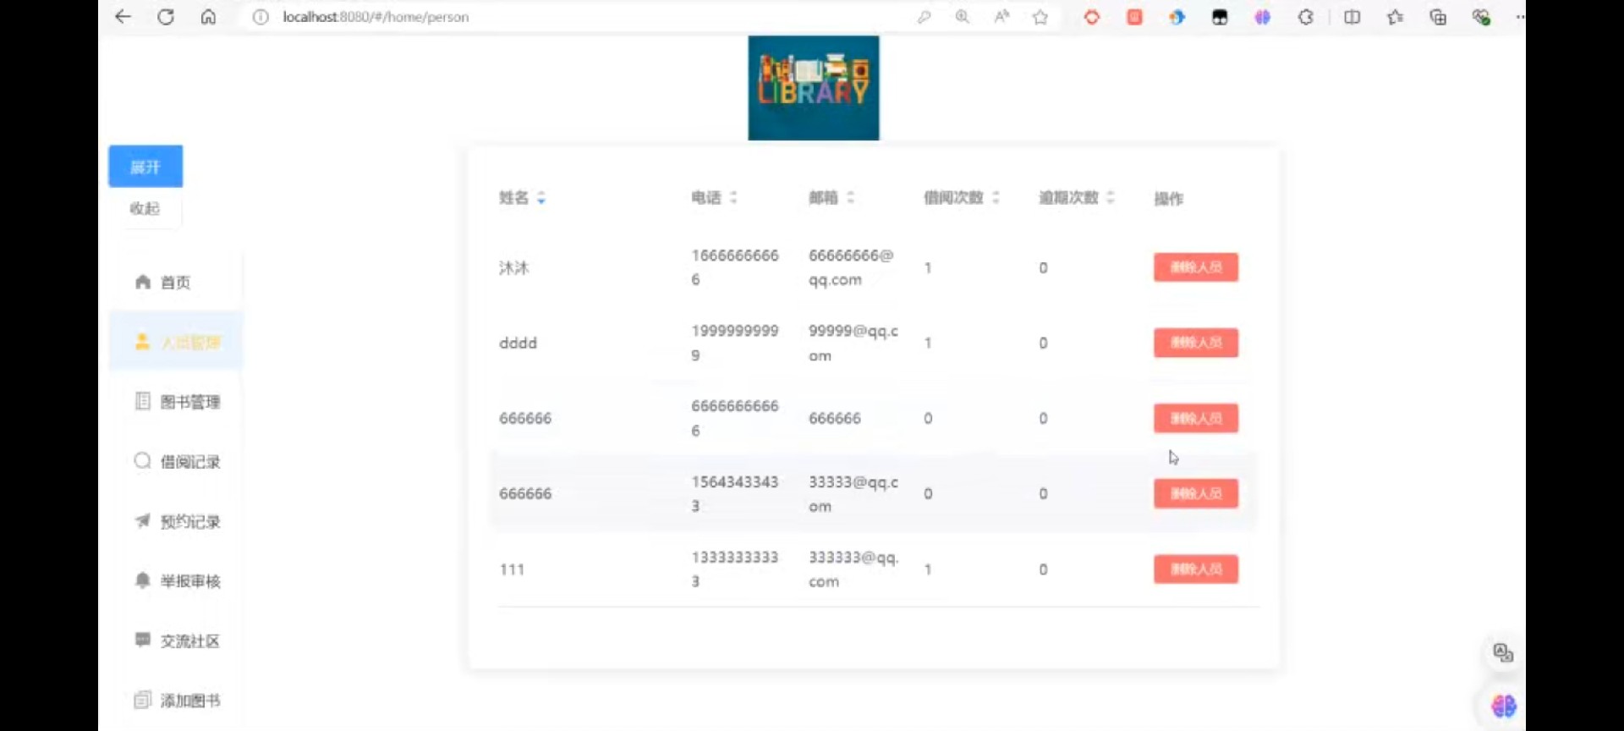
Task: Open the split screen browser icon
Action: pos(1352,17)
